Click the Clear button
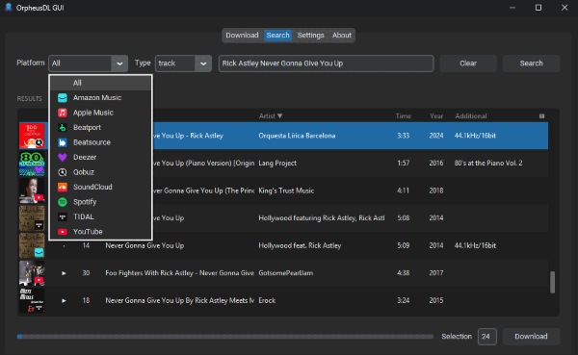 tap(468, 63)
